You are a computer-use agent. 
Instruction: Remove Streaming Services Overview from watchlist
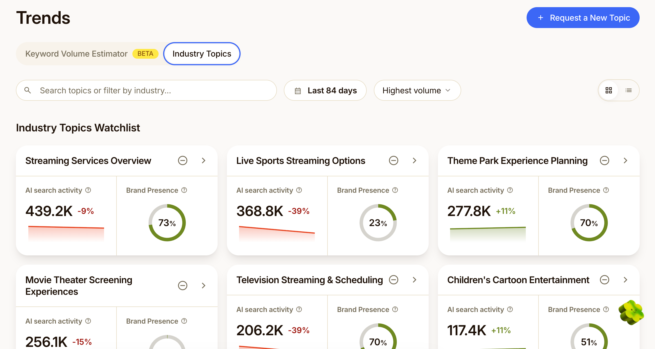click(x=183, y=160)
